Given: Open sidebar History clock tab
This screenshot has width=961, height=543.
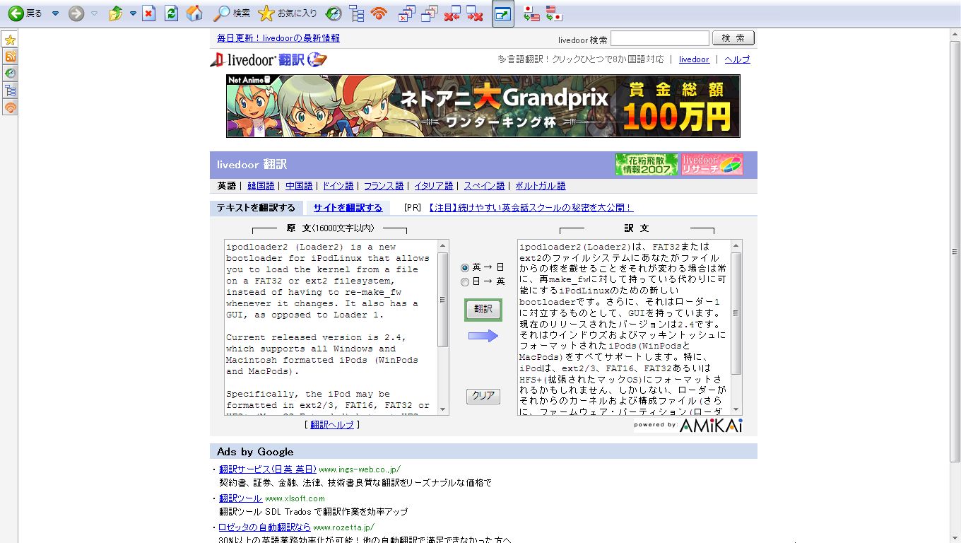Looking at the screenshot, I should click(x=10, y=74).
